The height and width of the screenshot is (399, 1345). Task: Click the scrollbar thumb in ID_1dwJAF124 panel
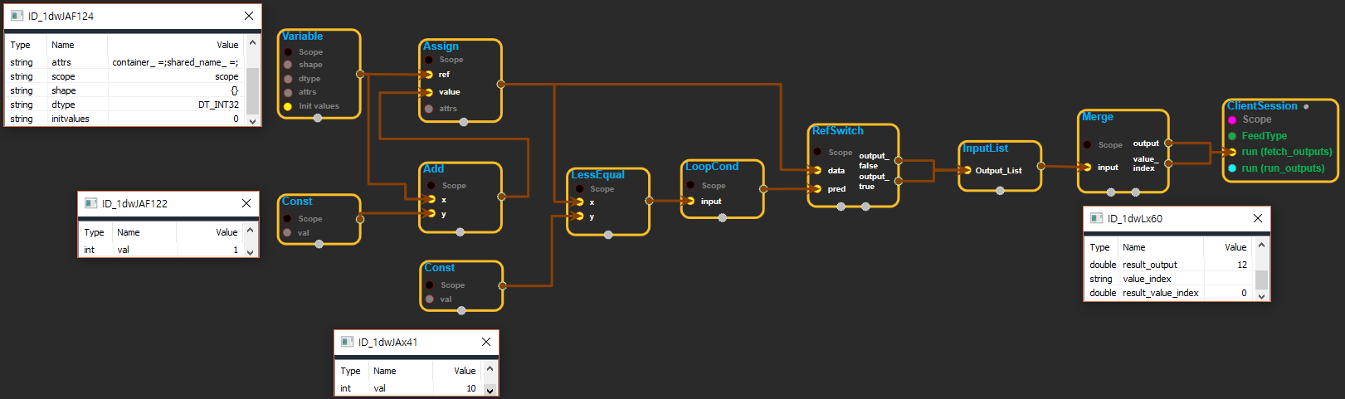[253, 83]
